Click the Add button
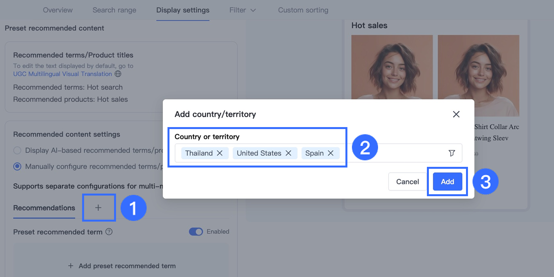The image size is (554, 277). 447,182
